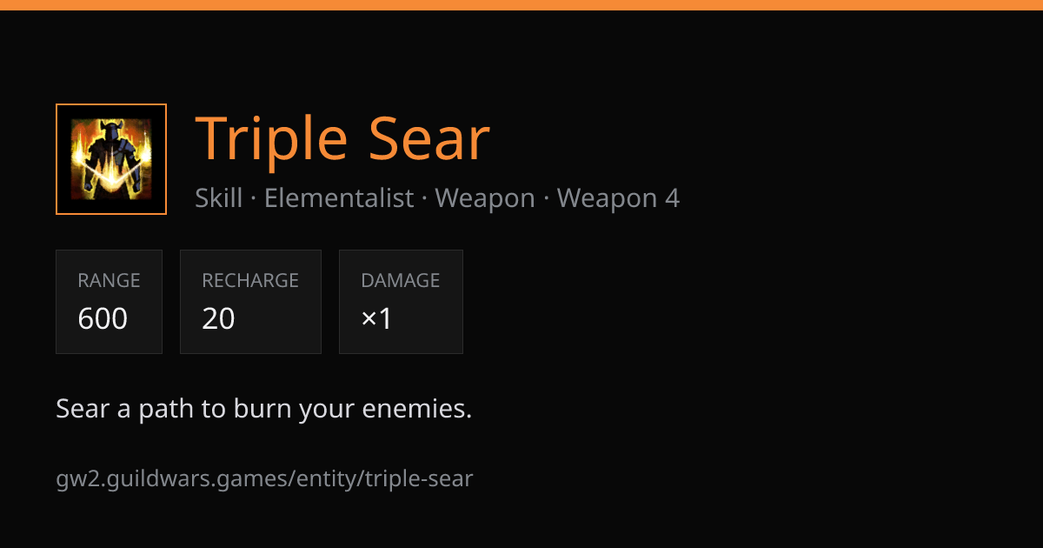Open the gw2.guildwars.games entity URL
The image size is (1043, 548).
point(264,478)
